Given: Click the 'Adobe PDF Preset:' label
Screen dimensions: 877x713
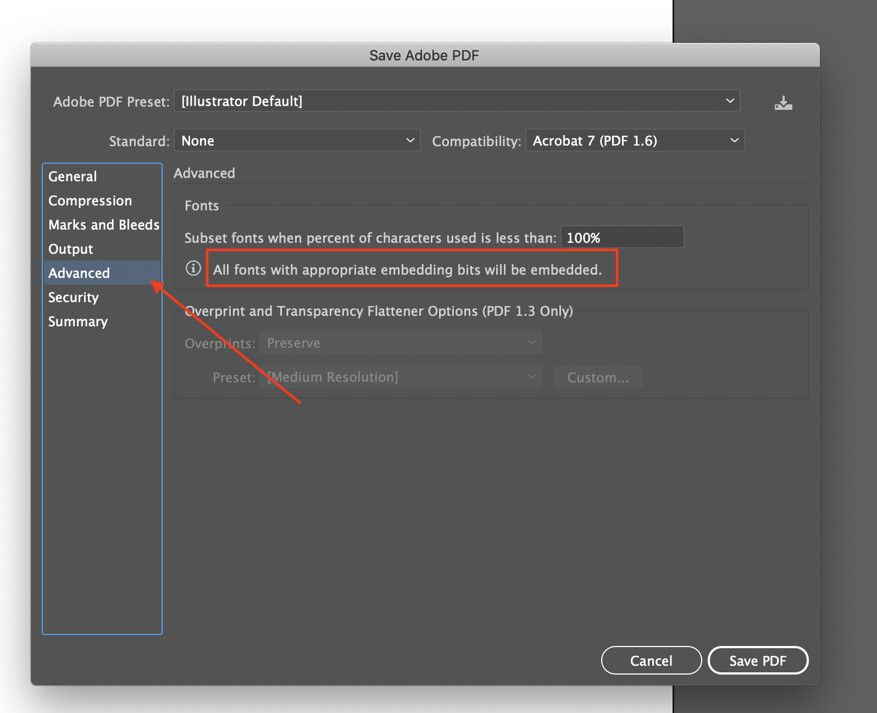Looking at the screenshot, I should [x=112, y=102].
